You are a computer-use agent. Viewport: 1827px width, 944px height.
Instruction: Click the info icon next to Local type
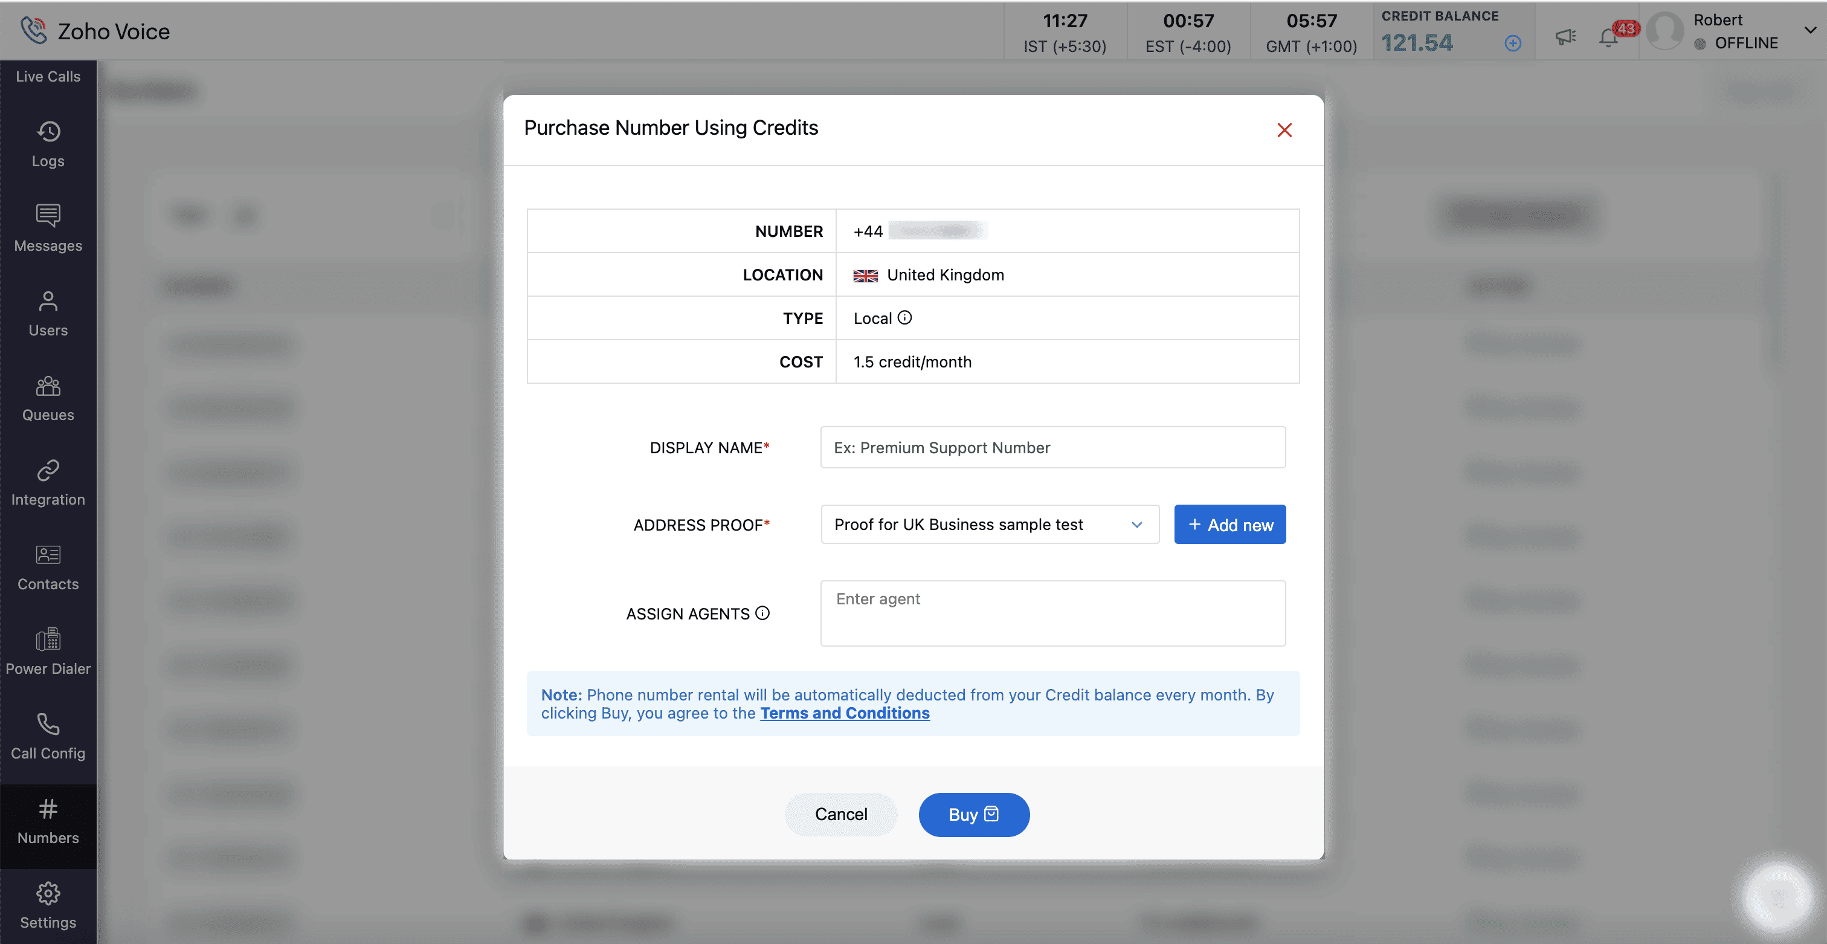pyautogui.click(x=904, y=318)
